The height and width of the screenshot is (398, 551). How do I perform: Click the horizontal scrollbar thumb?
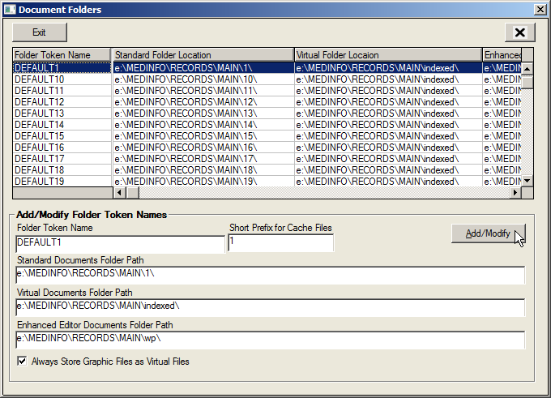point(132,193)
